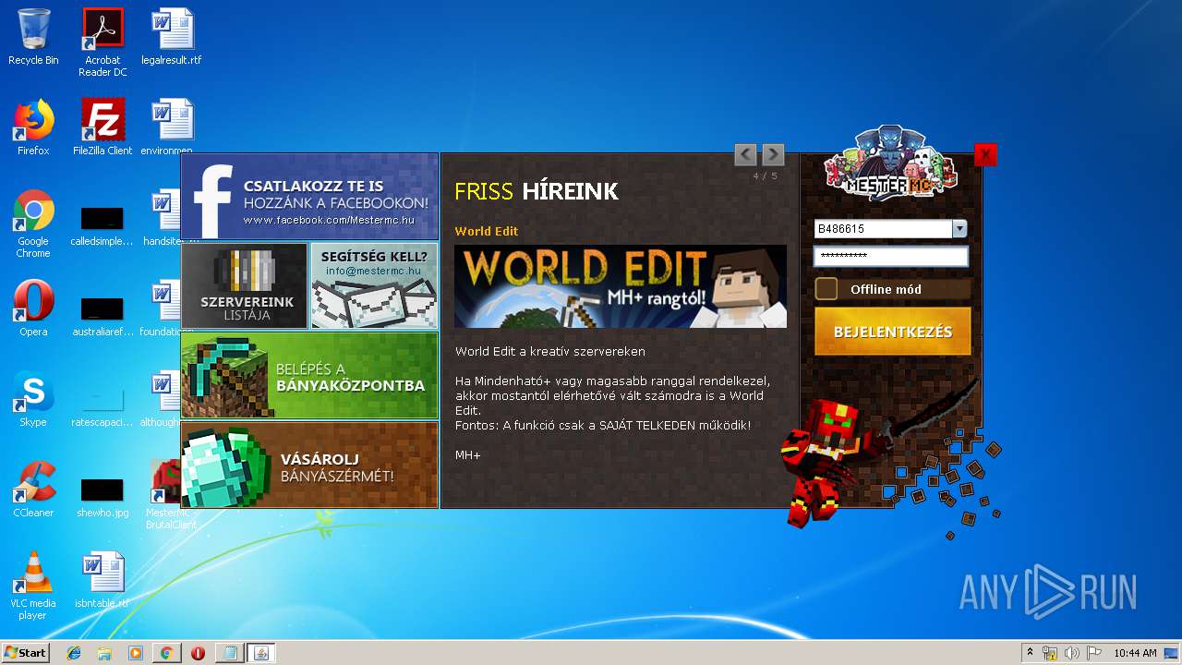Open VLC media player desktop shortcut
1182x665 pixels.
coord(33,586)
